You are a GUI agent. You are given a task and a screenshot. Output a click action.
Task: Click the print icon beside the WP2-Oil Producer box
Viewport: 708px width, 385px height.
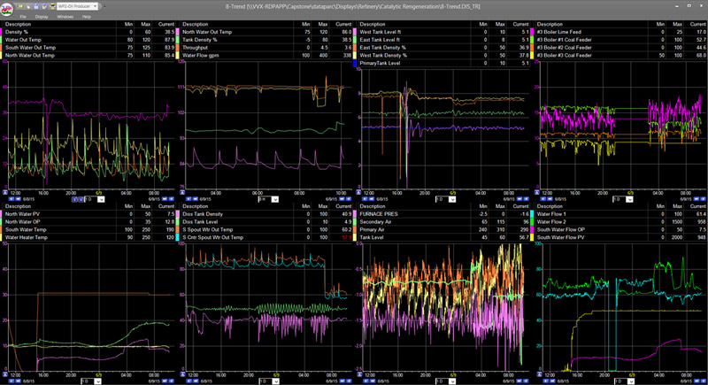(x=52, y=6)
